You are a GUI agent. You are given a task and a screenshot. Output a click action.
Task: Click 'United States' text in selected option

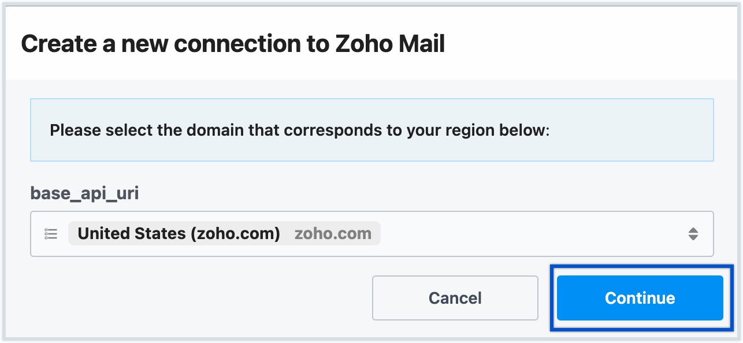coord(131,234)
